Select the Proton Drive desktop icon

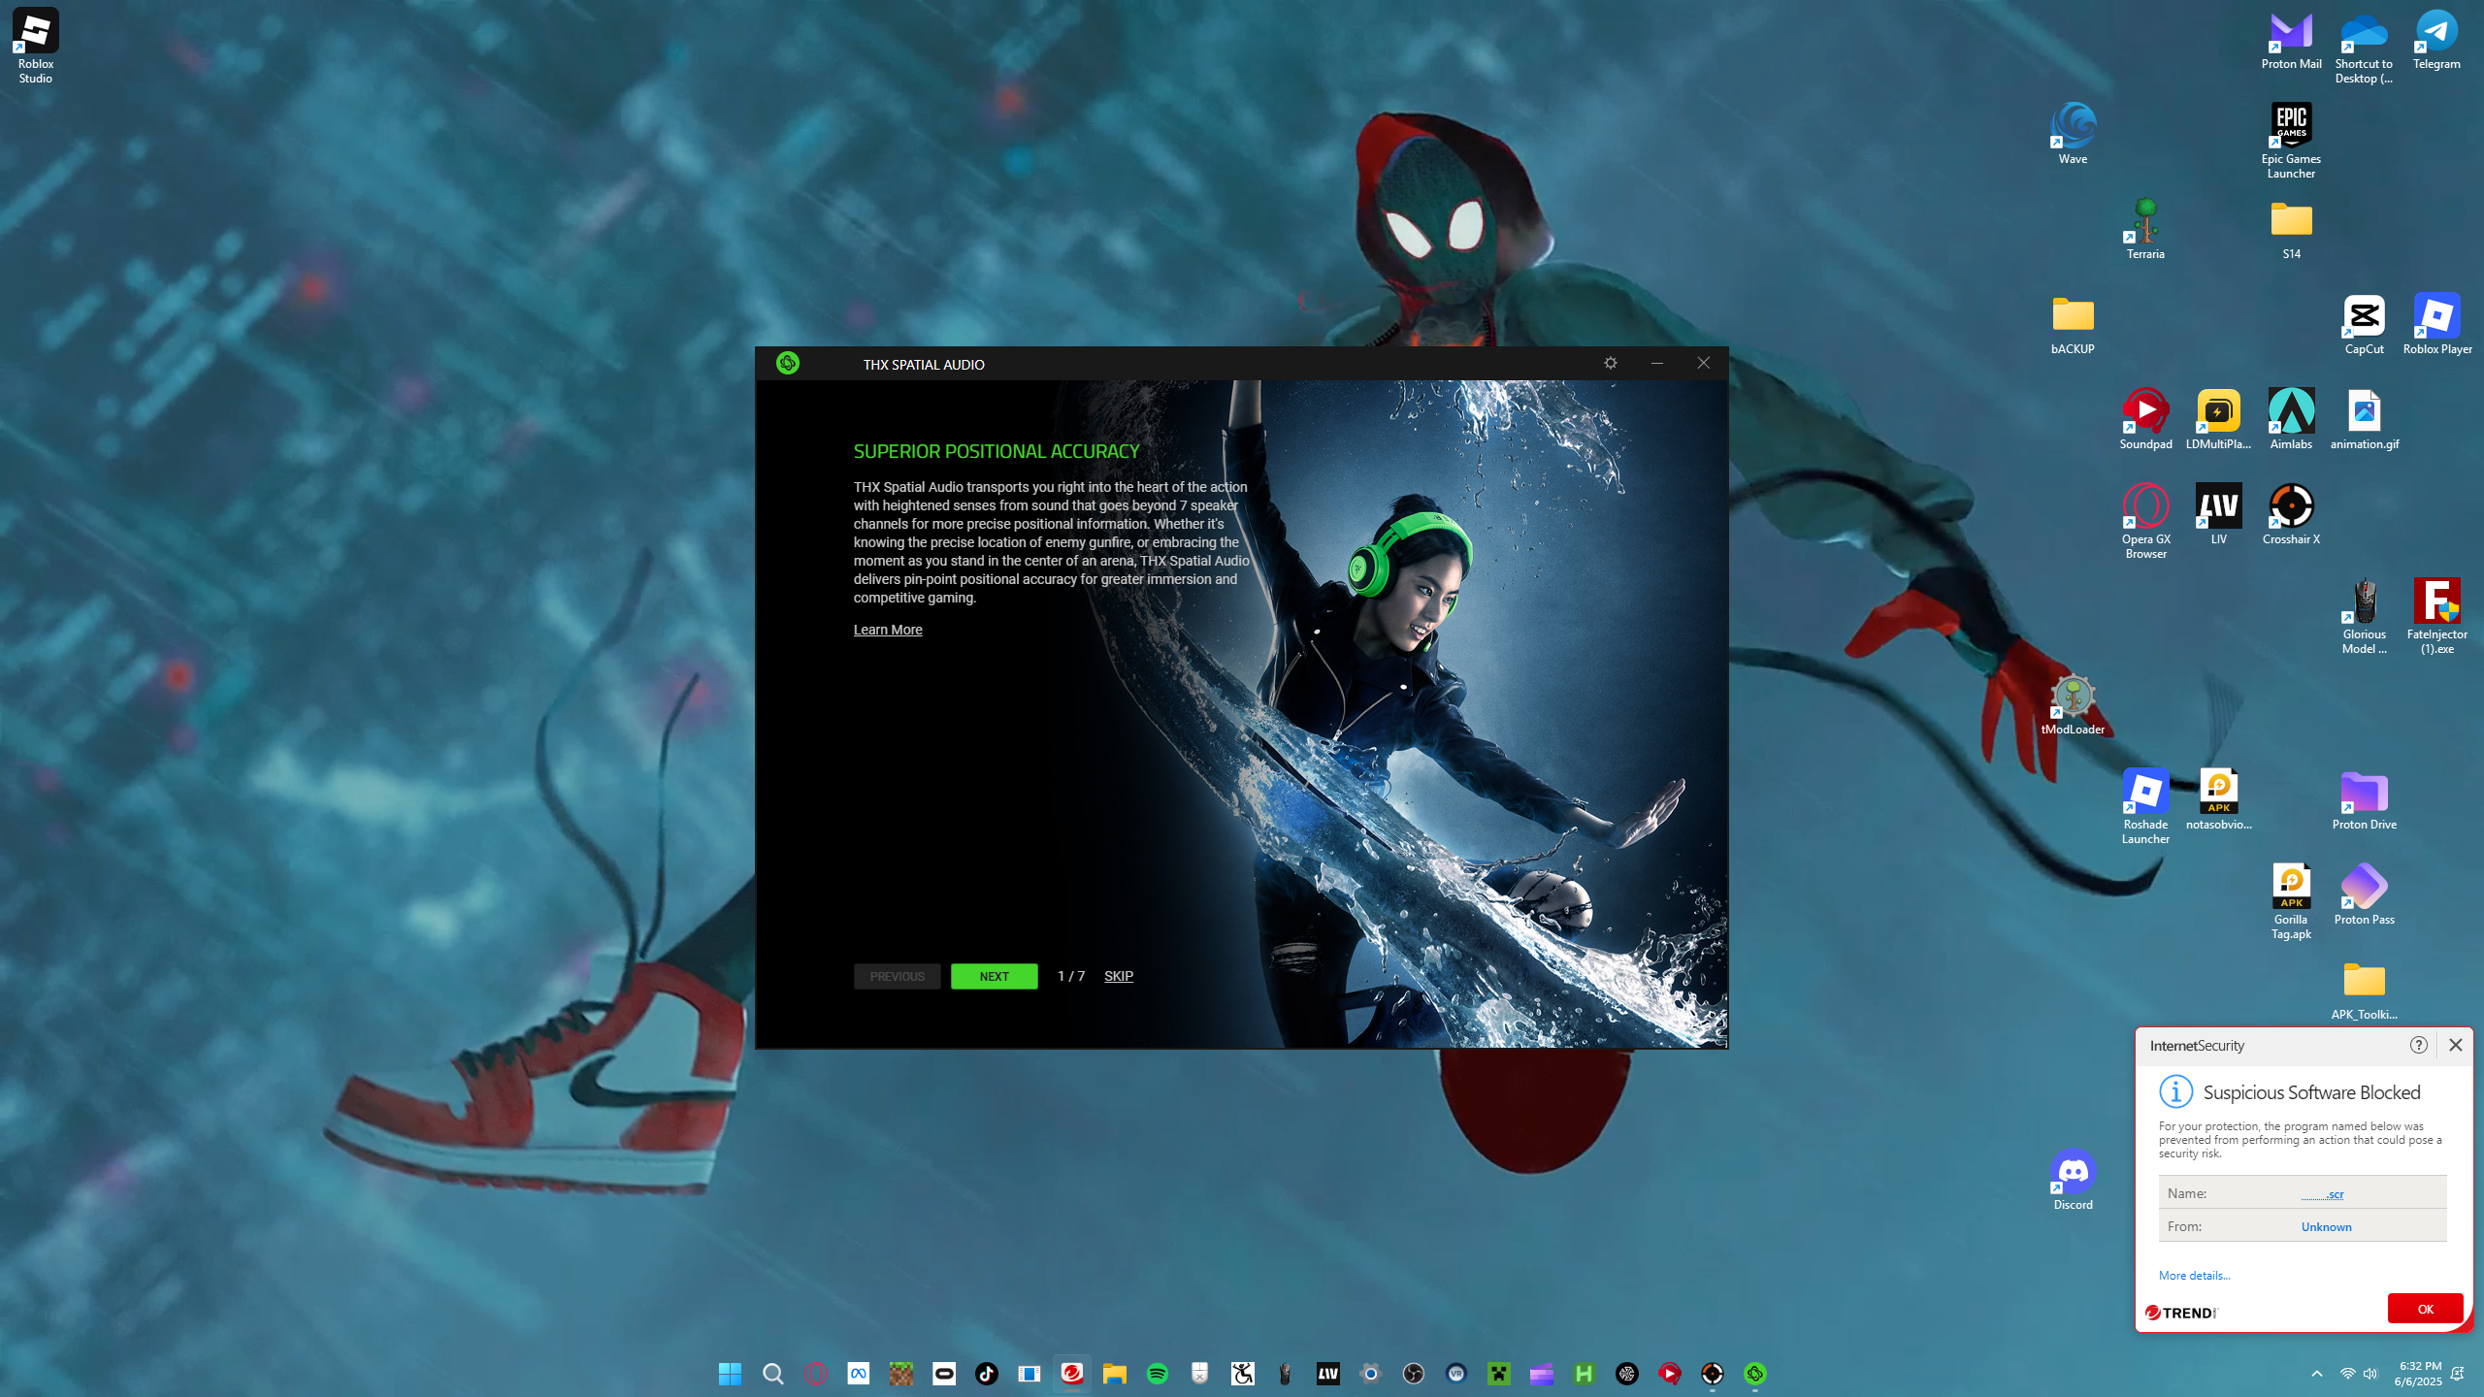[x=2364, y=799]
